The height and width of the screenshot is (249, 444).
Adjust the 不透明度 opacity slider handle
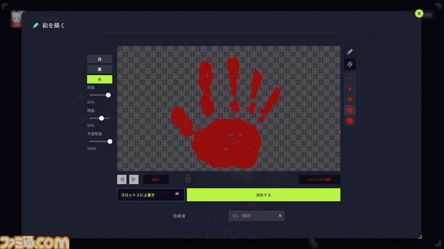(110, 142)
